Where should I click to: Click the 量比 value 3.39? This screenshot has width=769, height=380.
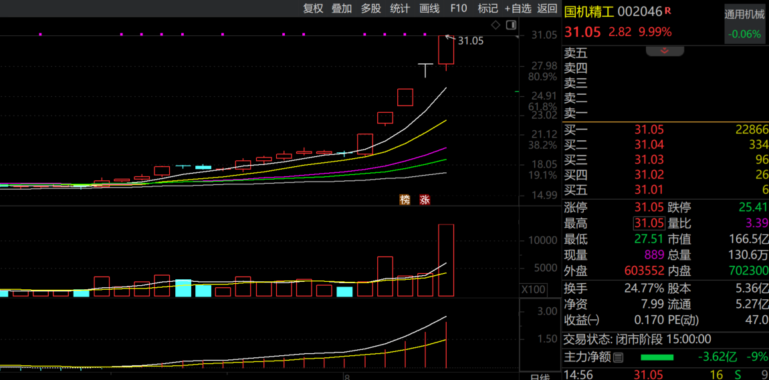(757, 223)
